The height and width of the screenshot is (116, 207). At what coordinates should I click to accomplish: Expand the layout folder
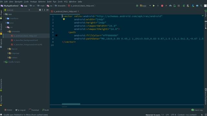click(8, 49)
